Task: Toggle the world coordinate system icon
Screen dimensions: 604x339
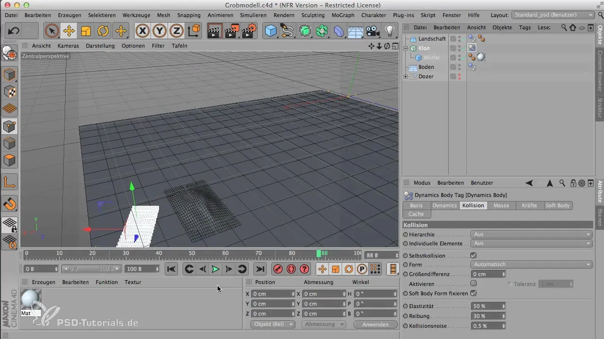Action: (x=193, y=32)
